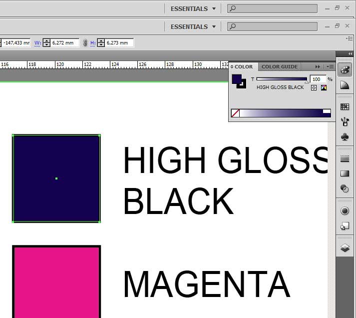
Task: Click the HIGH GLOSS BLACK text on artboard
Action: pos(225,180)
